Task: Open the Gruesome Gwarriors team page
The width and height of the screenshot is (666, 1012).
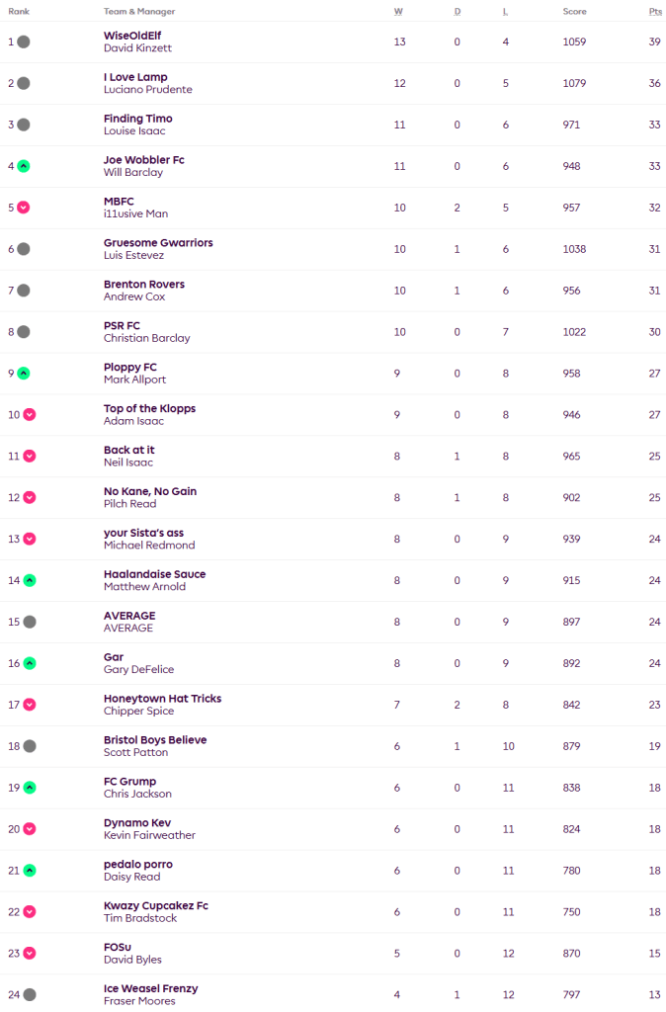Action: (x=158, y=243)
